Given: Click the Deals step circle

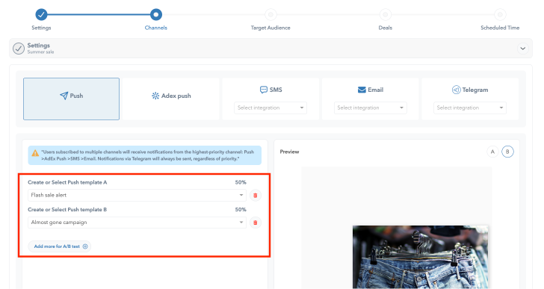Looking at the screenshot, I should (x=385, y=14).
